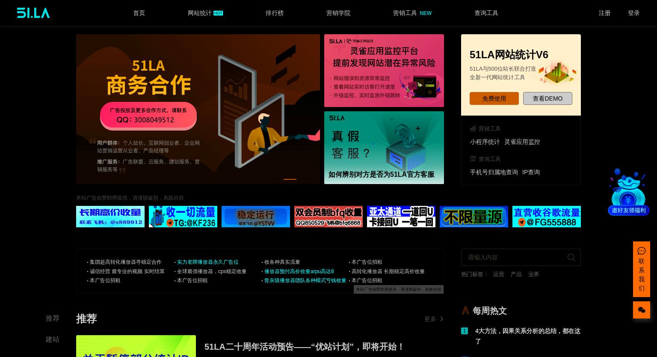This screenshot has width=657, height=357.
Task: Click the 亚太通道 ad banner
Action: tap(401, 217)
